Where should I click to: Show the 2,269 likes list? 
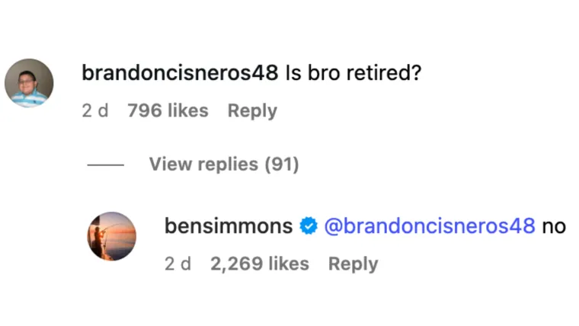tap(259, 264)
